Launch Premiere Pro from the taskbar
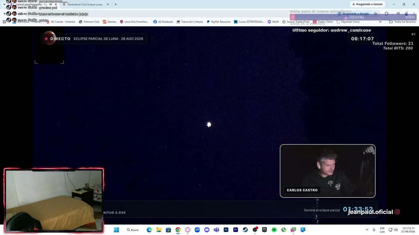 point(235,230)
